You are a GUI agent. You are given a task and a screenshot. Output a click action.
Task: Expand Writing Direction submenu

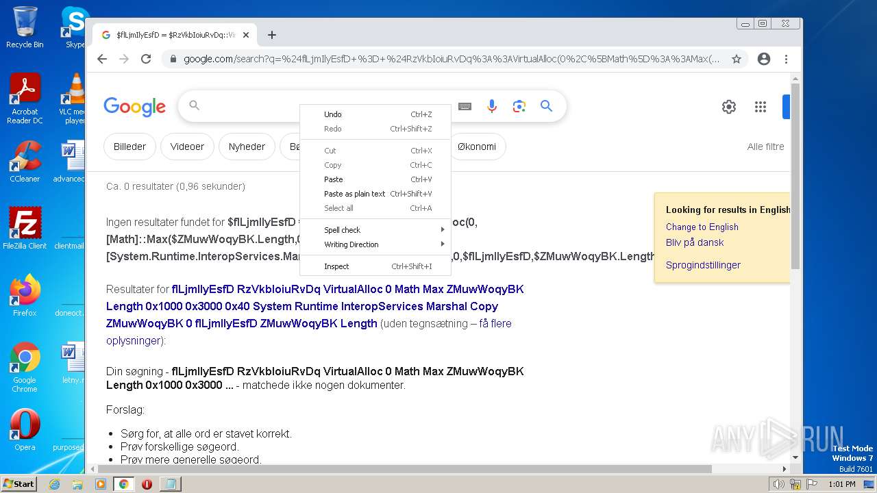(375, 244)
